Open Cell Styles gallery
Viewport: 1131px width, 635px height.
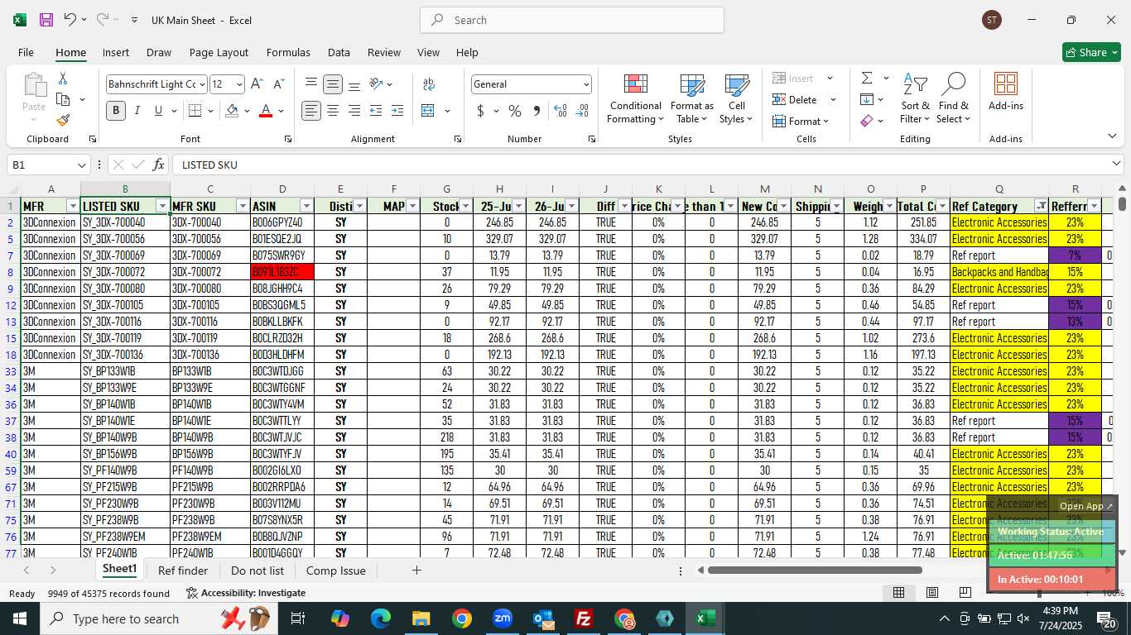(737, 99)
